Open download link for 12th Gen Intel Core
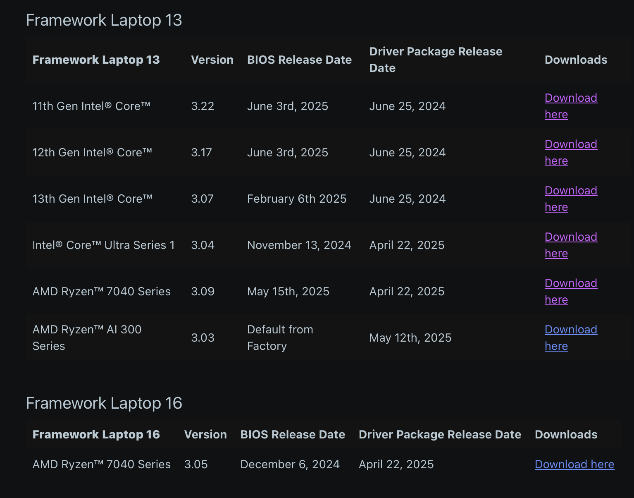634x498 pixels. pos(570,144)
